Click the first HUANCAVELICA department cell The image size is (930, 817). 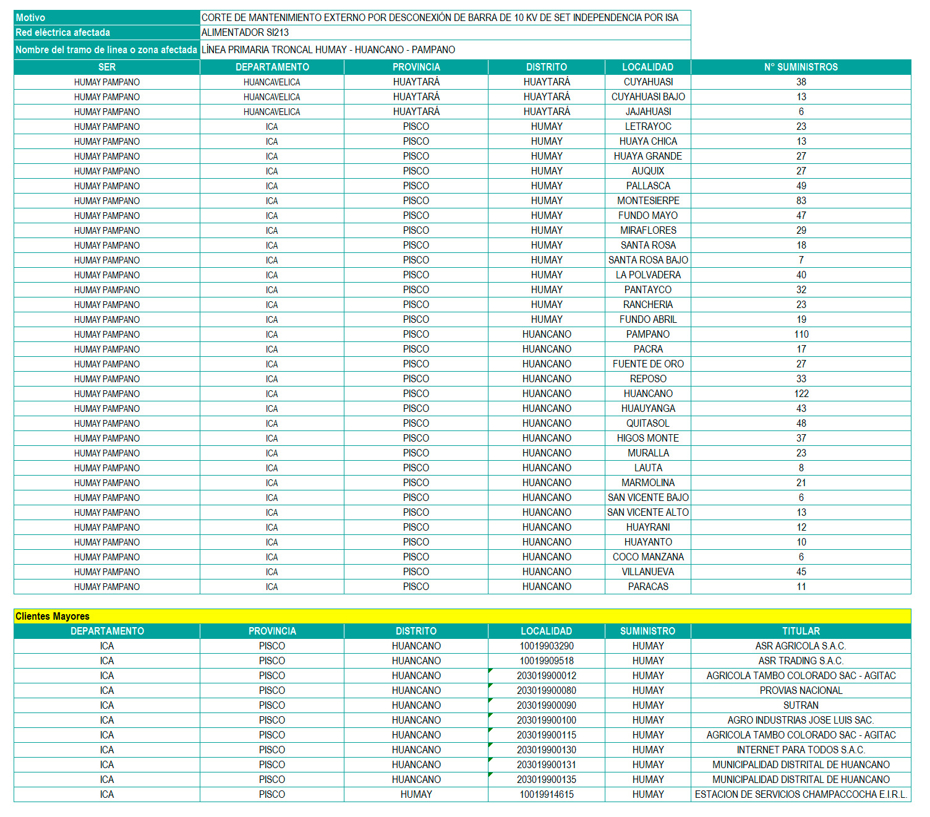click(x=272, y=82)
